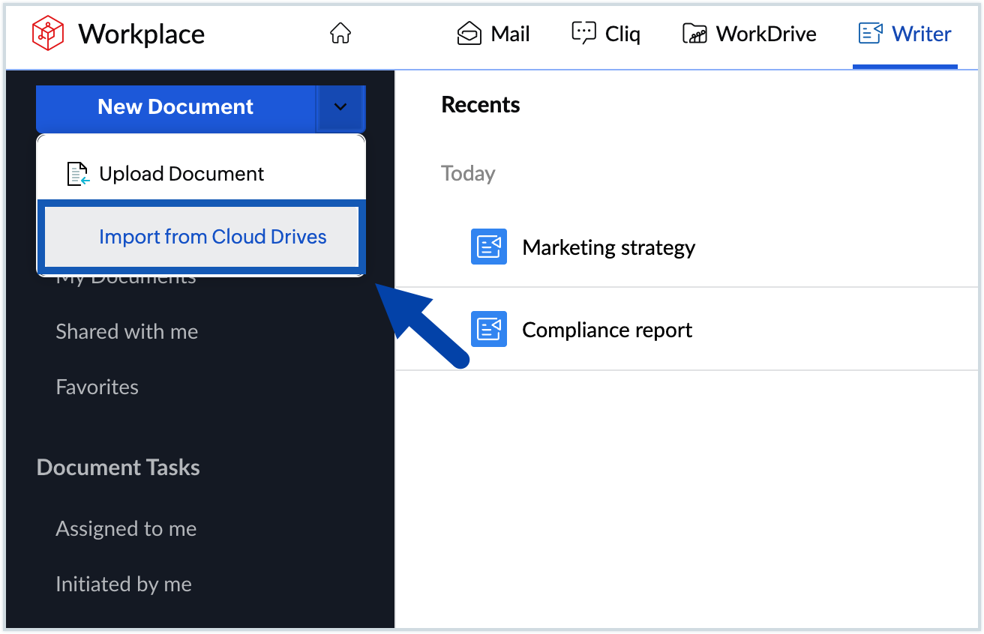Open the Favorites section
The width and height of the screenshot is (984, 634).
click(x=97, y=387)
